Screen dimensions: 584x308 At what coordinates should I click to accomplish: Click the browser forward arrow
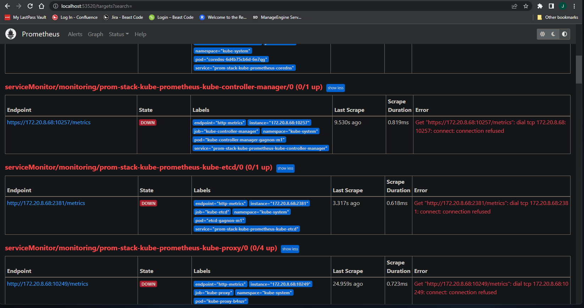(19, 6)
